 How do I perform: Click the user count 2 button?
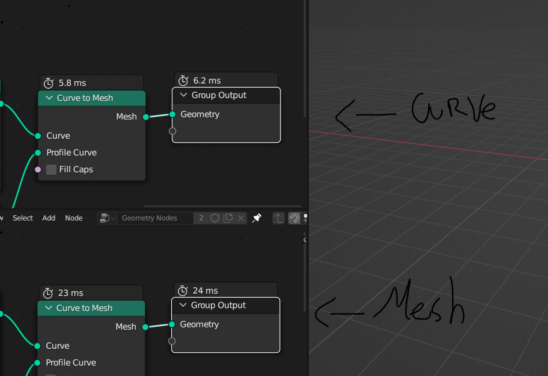click(201, 218)
